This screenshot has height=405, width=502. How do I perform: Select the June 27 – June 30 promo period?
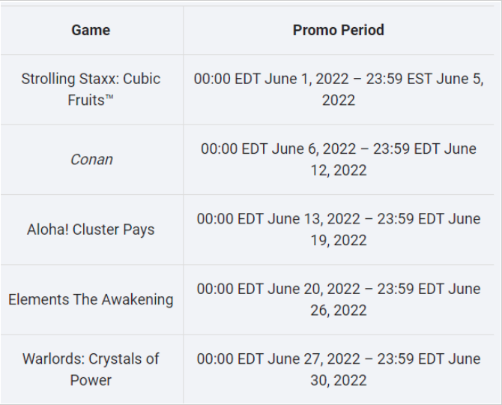pos(339,370)
